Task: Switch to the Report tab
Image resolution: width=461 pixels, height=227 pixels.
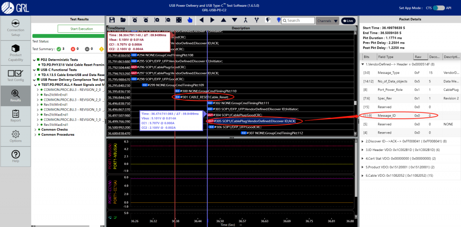Action: click(x=16, y=116)
